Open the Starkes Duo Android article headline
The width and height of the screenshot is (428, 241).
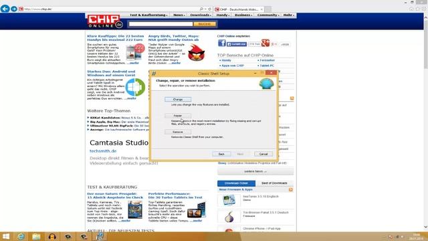coord(111,73)
